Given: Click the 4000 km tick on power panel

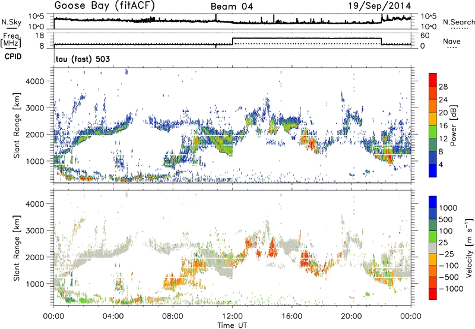Looking at the screenshot, I should [x=34, y=81].
